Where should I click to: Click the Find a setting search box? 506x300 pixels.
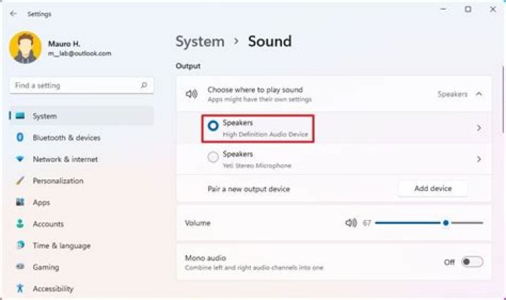pos(75,86)
